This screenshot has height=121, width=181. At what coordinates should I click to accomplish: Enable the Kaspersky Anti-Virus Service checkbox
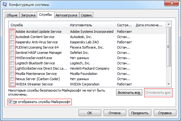[x=12, y=42]
